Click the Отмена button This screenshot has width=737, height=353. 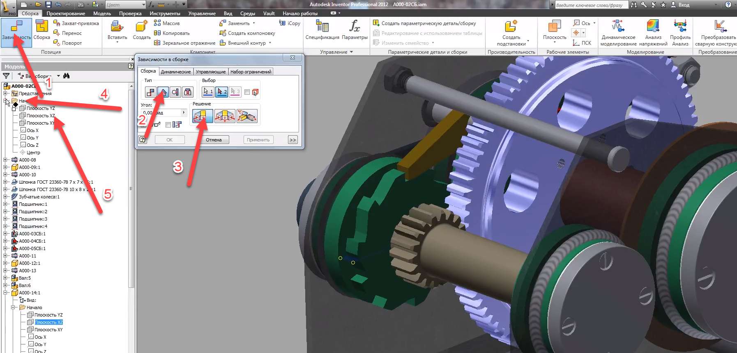214,140
